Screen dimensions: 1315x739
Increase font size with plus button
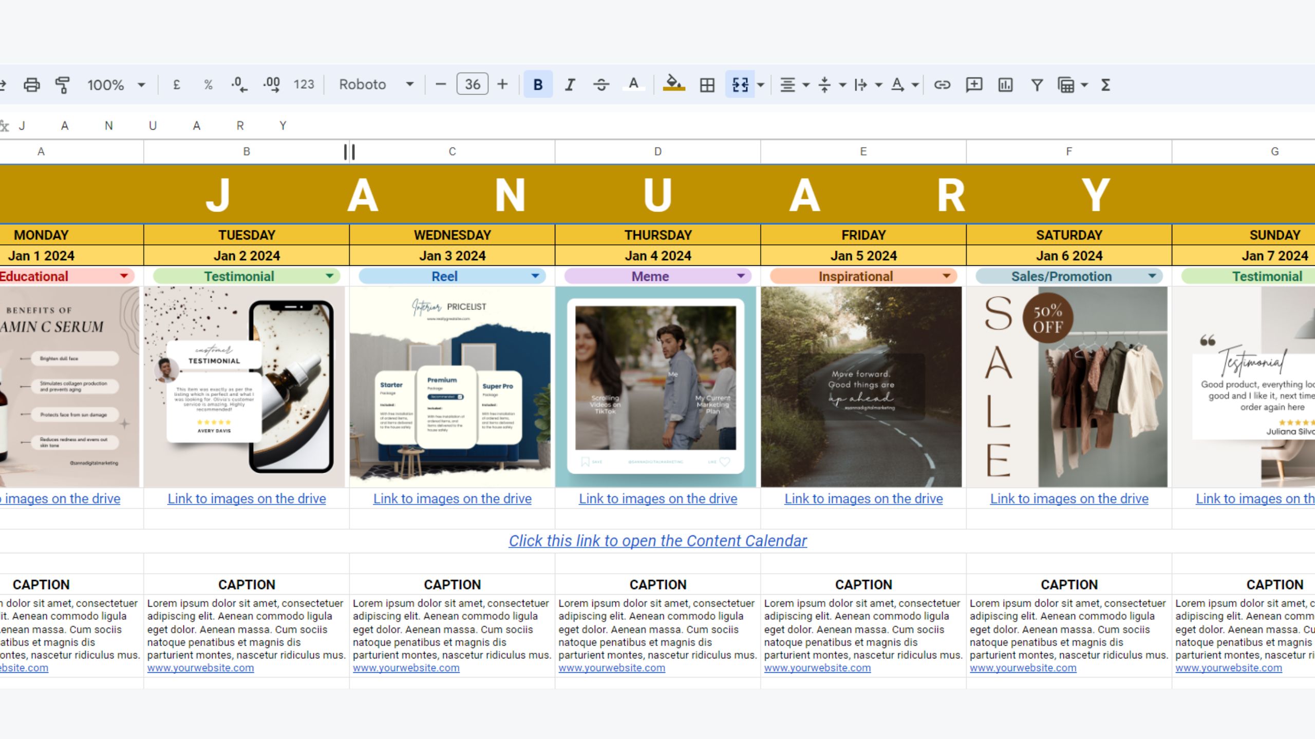[502, 85]
